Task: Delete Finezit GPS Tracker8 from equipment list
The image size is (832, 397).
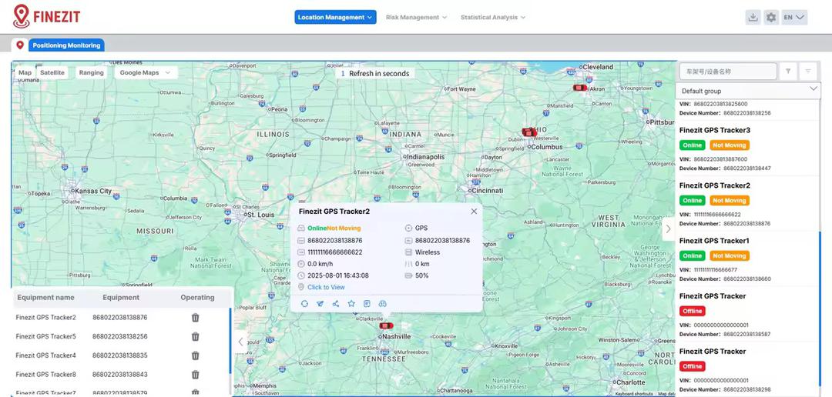Action: 195,375
